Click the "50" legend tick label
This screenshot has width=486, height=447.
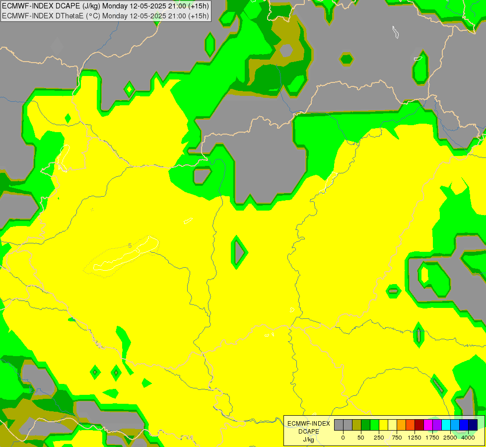pyautogui.click(x=361, y=438)
